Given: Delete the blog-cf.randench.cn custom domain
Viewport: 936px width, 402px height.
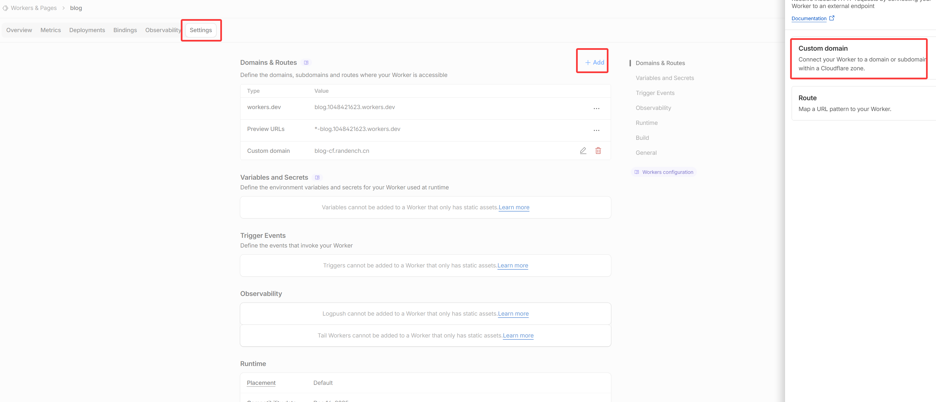Looking at the screenshot, I should pos(598,151).
